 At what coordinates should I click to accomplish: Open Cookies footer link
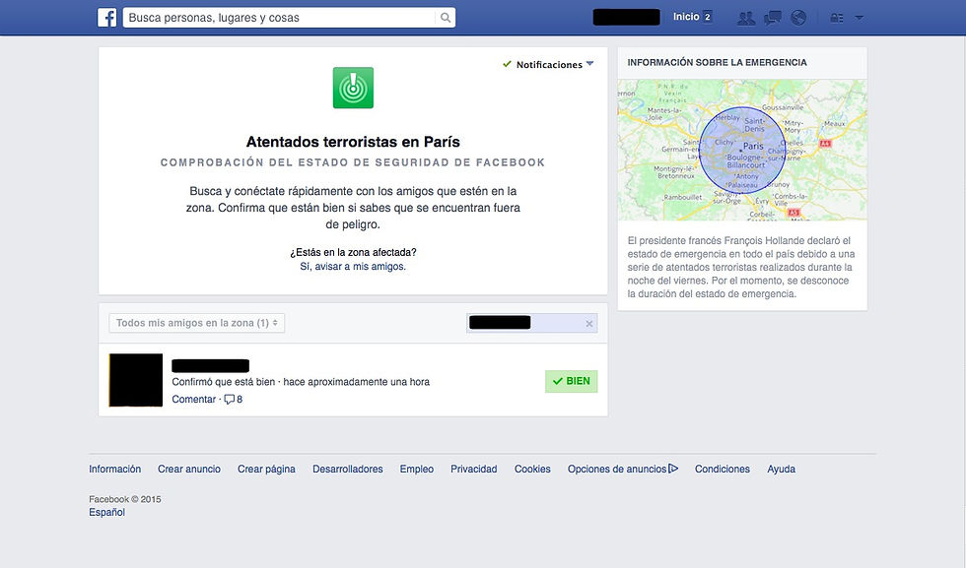point(532,469)
